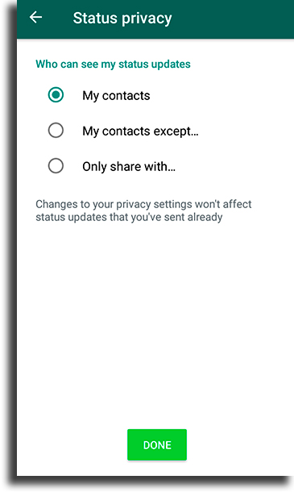Viewport: 294px width, 492px height.
Task: Click the green header bar beside the title
Action: (232, 19)
